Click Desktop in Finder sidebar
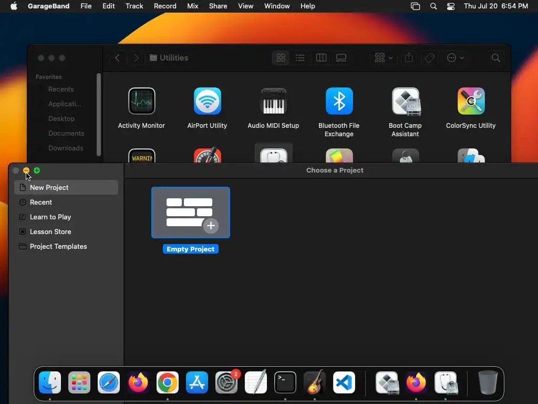This screenshot has height=404, width=538. click(61, 118)
